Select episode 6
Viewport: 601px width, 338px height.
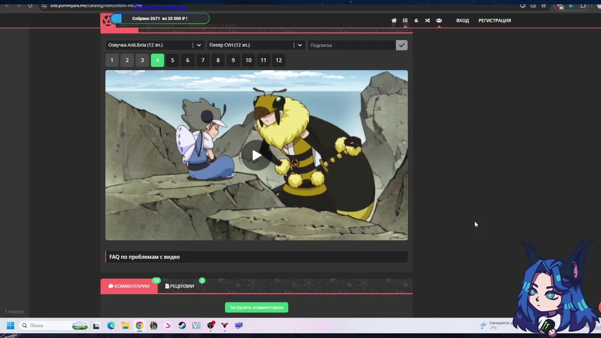click(x=188, y=60)
